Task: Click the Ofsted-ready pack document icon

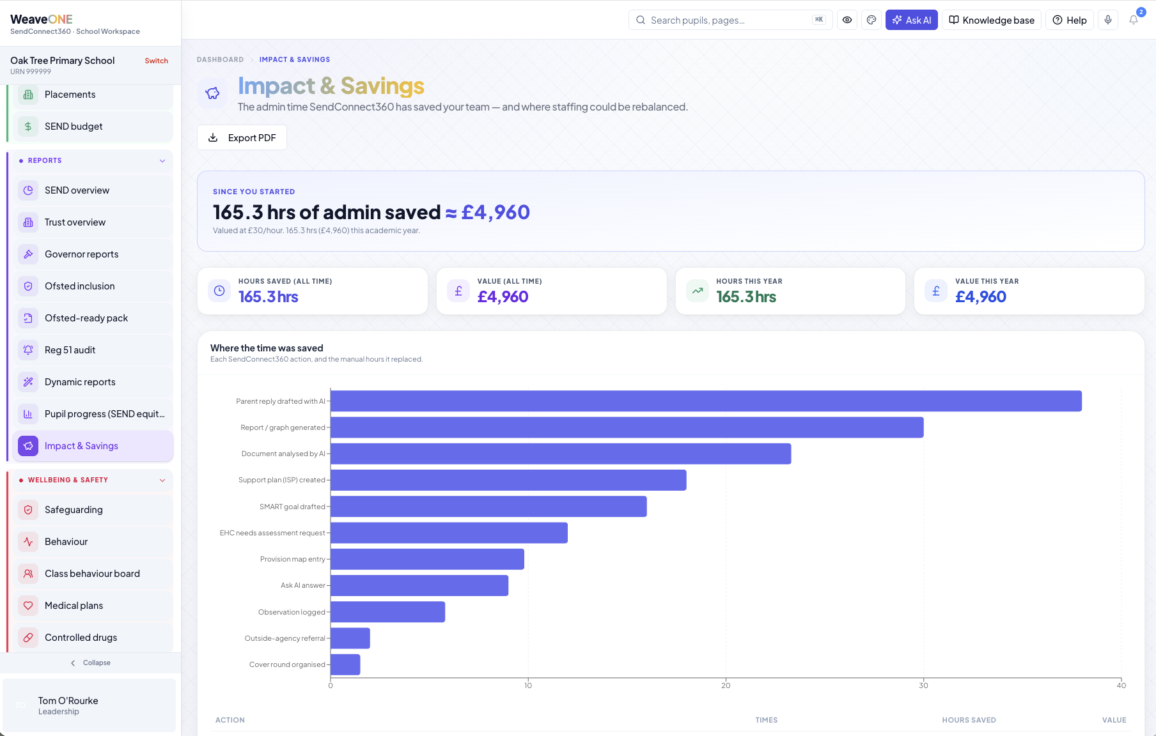Action: point(28,318)
